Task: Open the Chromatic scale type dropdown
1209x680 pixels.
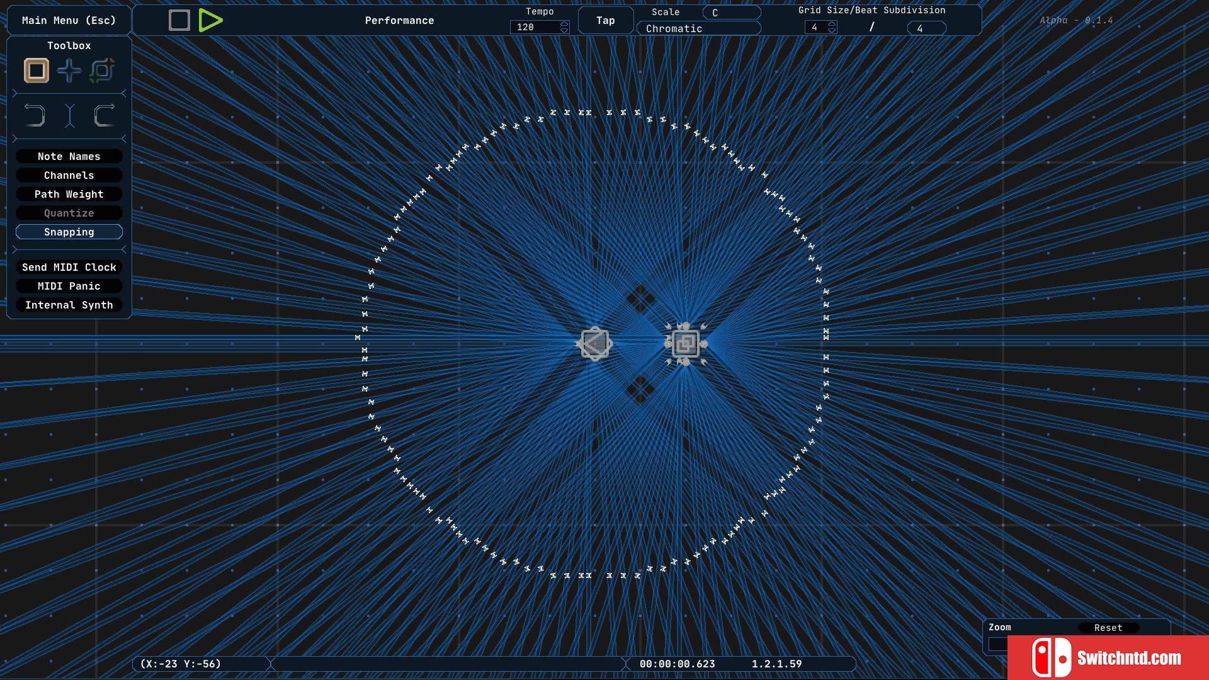Action: click(x=699, y=28)
